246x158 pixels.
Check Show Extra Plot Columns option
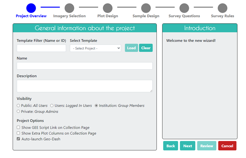click(19, 134)
